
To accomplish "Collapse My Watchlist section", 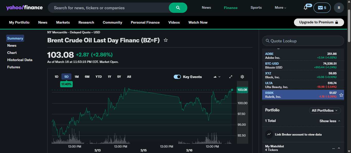I will pyautogui.click(x=339, y=148).
